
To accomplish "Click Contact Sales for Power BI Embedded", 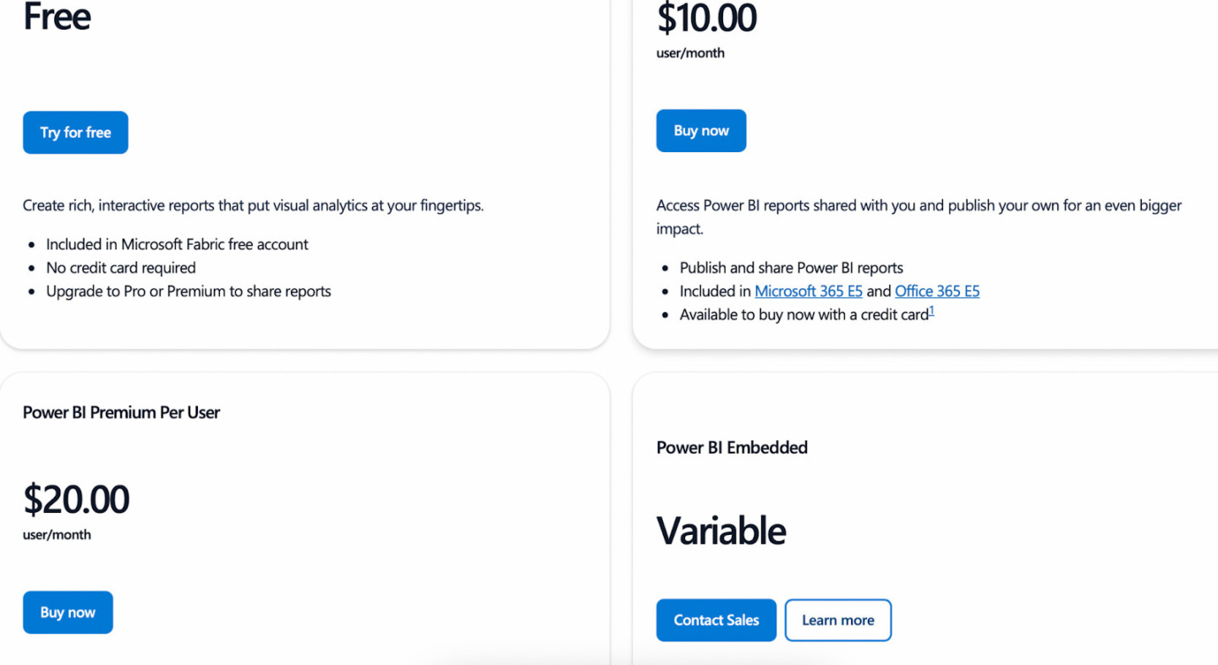I will point(716,619).
